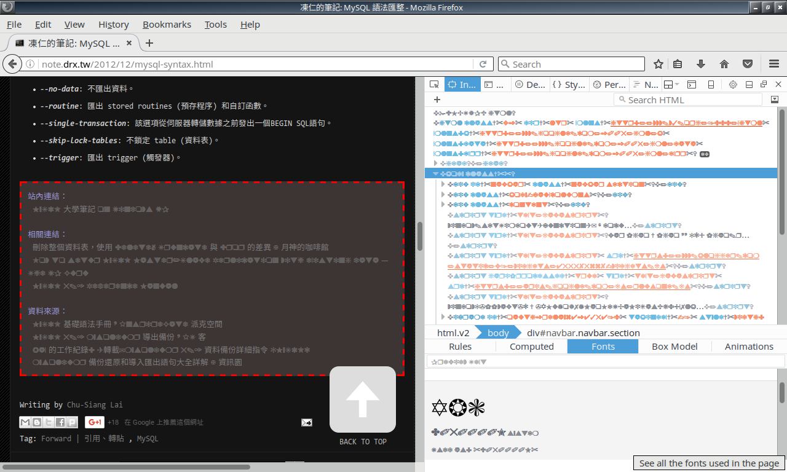The image size is (787, 472).
Task: Click html.v2 in the breadcrumb bar
Action: [x=453, y=332]
